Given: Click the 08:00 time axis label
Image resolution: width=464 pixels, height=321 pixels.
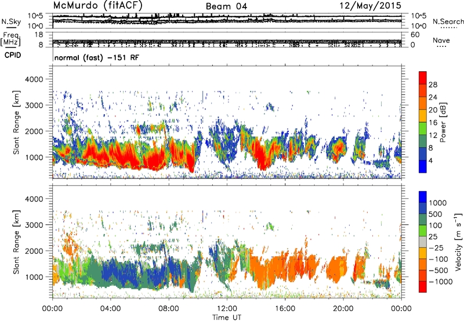Looking at the screenshot, I should 169,309.
